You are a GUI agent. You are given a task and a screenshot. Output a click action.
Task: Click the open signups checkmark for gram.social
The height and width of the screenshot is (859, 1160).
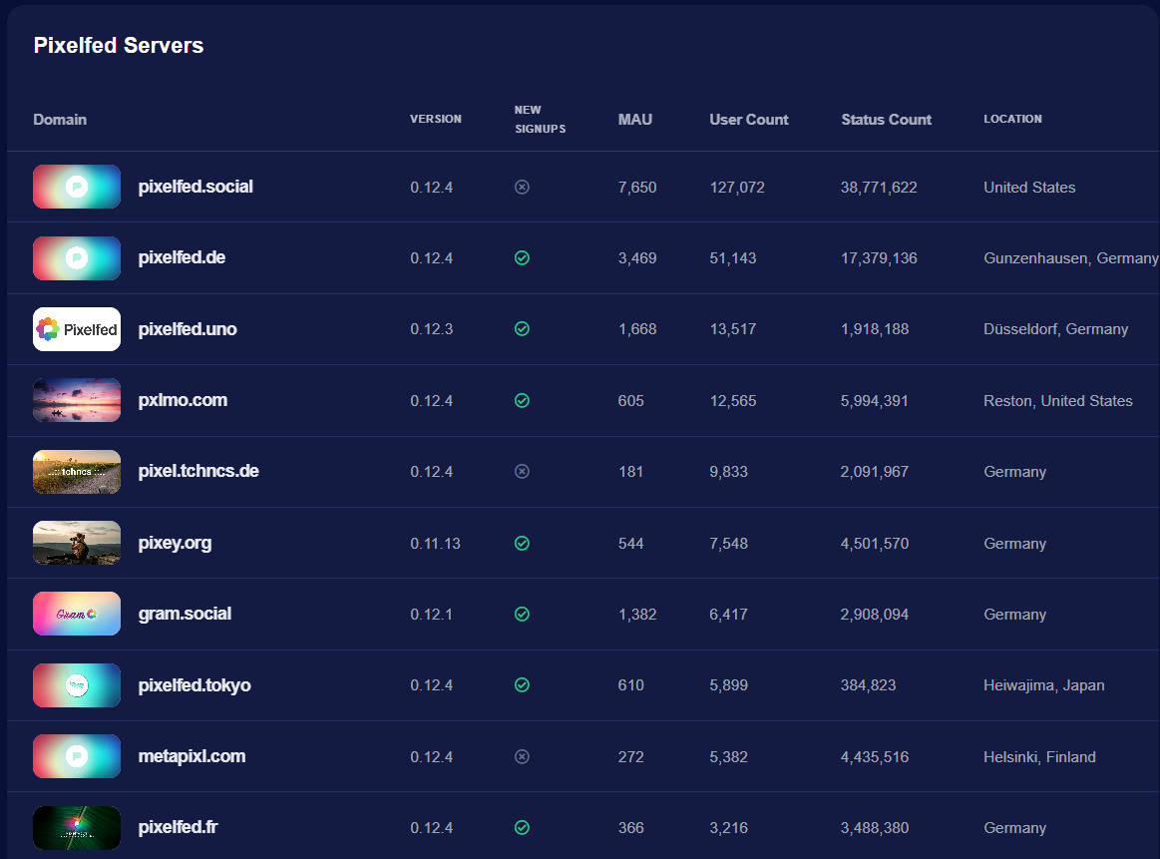(523, 615)
